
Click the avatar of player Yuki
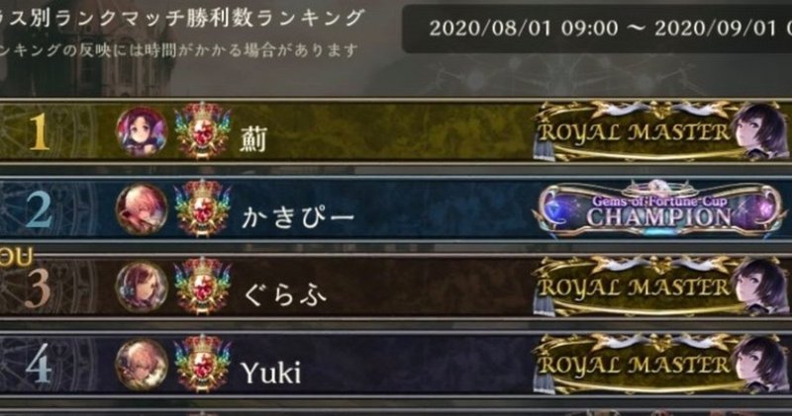coord(142,365)
